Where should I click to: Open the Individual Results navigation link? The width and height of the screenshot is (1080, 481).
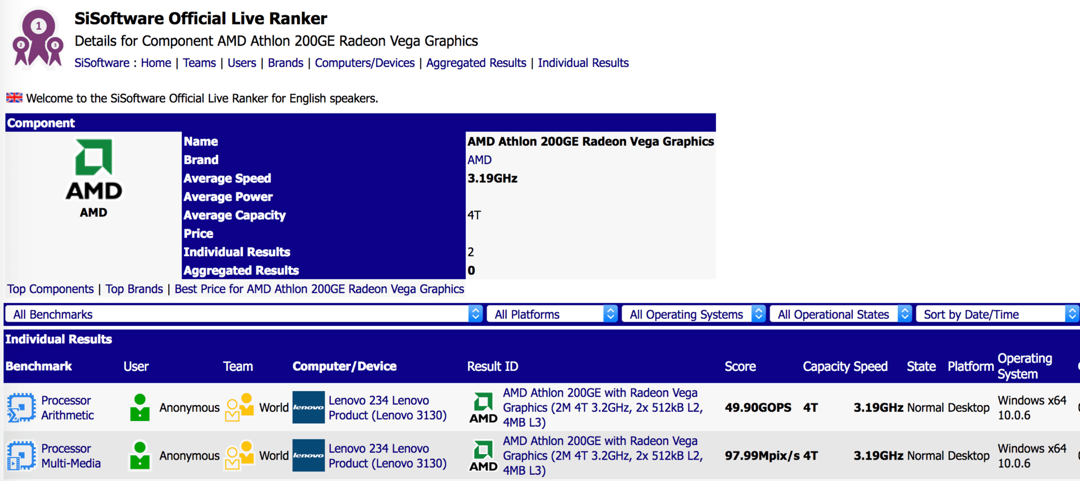point(583,63)
